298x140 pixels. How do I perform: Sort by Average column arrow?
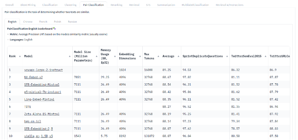pos(178,56)
